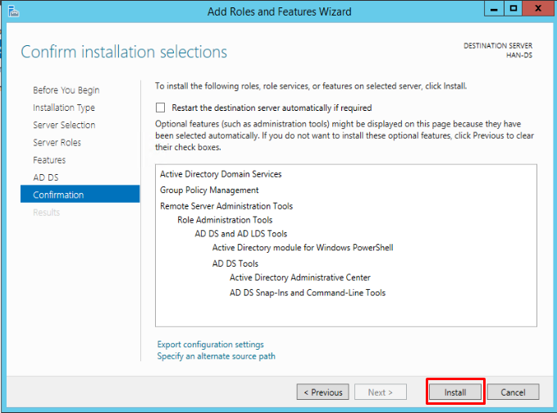Select the Confirmation step
Image resolution: width=557 pixels, height=413 pixels.
click(80, 194)
